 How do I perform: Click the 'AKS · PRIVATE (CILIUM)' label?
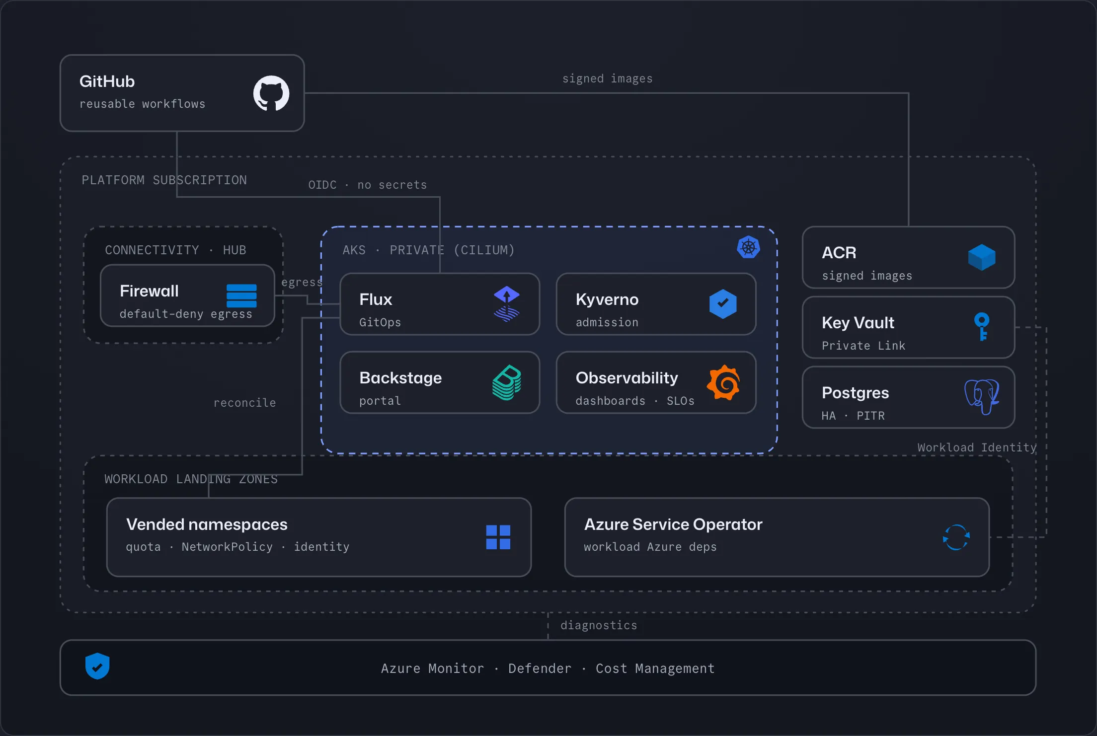point(428,250)
